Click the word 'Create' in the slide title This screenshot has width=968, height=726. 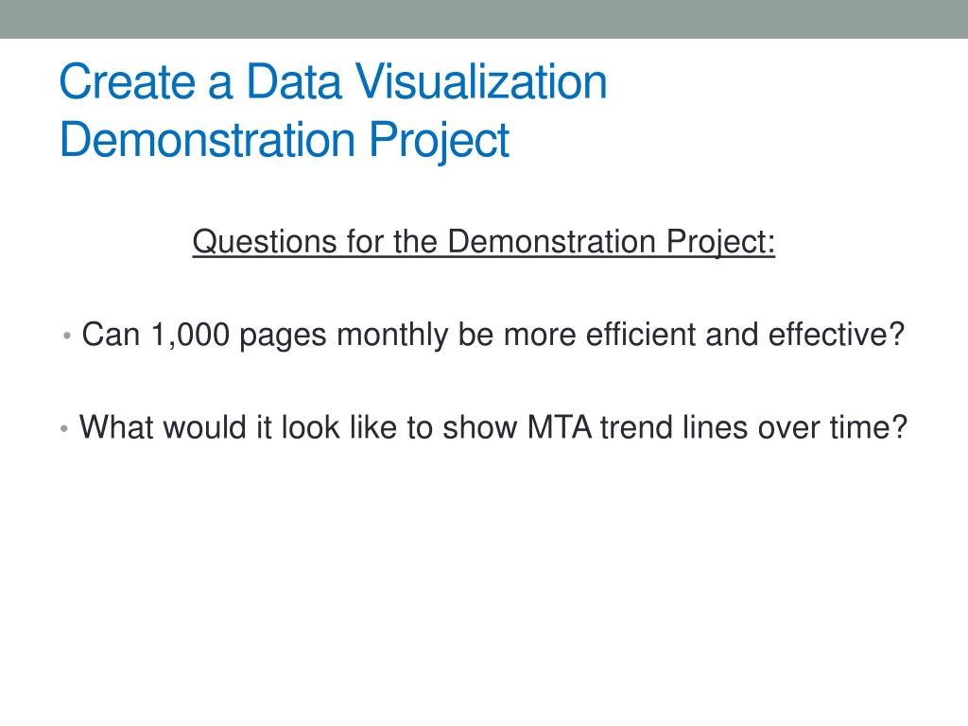pos(128,82)
